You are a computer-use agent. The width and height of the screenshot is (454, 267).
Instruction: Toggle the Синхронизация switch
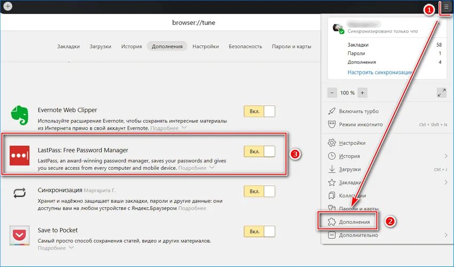(260, 191)
